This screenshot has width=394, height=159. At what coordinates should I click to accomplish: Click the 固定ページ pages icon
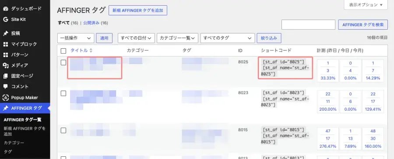[6, 76]
